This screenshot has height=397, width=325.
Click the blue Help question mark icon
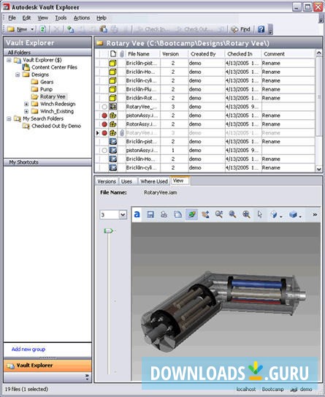pyautogui.click(x=261, y=29)
